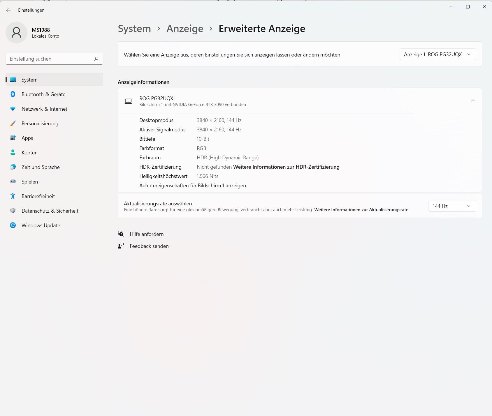Open Weitere Informationen zur Aktualisierungsrate link
Viewport: 492px width, 416px height.
coord(361,210)
